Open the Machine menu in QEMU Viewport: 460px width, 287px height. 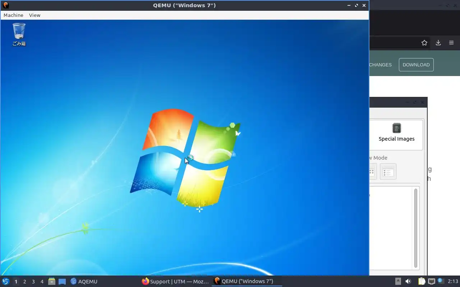pyautogui.click(x=13, y=15)
